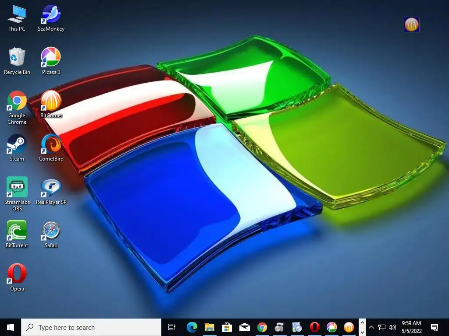This screenshot has height=336, width=449.
Task: Show hidden system tray icons
Action: pyautogui.click(x=371, y=327)
